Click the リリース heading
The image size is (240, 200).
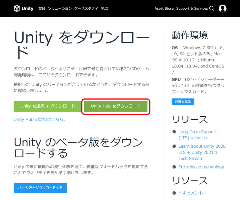(190, 119)
